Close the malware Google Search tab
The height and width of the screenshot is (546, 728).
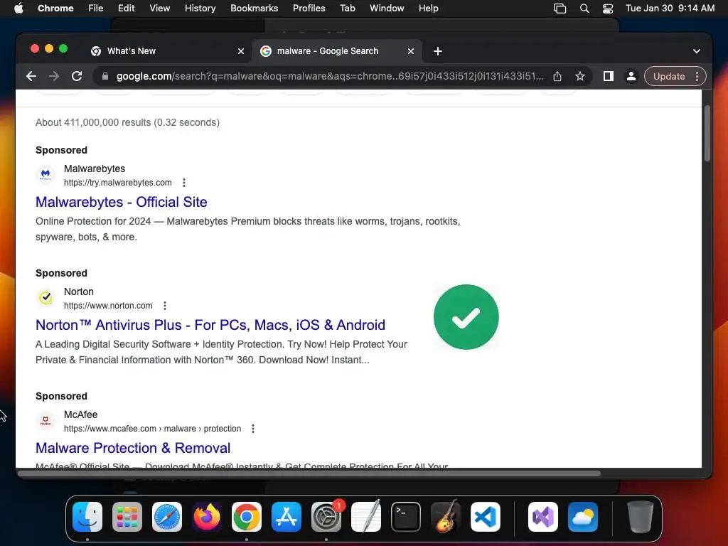tap(410, 51)
